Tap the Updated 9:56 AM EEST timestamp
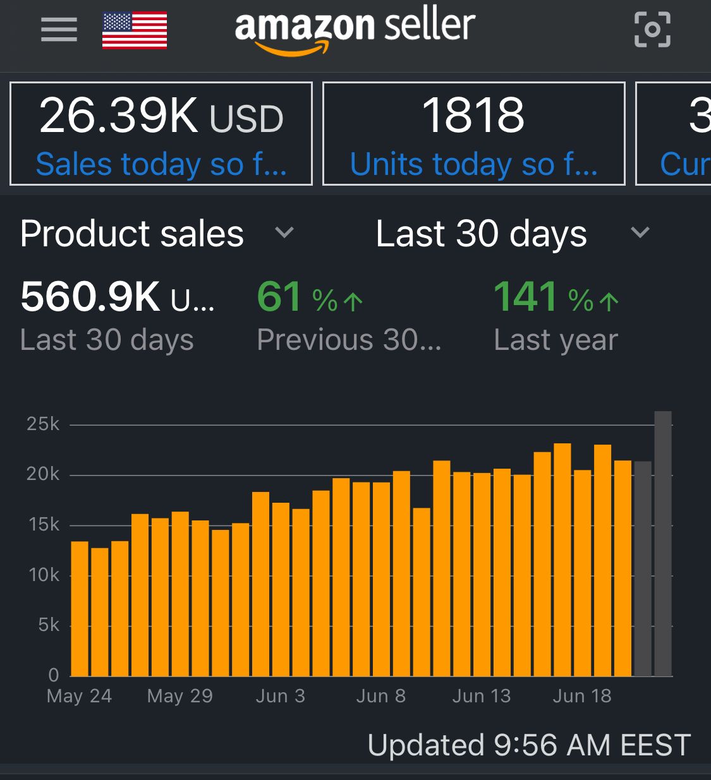The width and height of the screenshot is (711, 780). tap(528, 745)
